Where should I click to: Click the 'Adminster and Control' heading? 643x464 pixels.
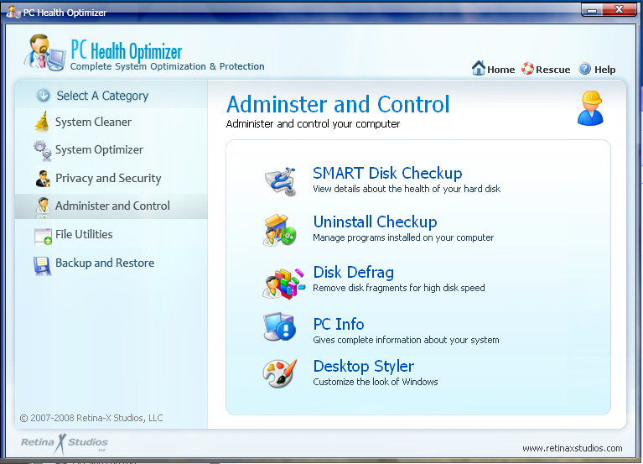click(338, 104)
